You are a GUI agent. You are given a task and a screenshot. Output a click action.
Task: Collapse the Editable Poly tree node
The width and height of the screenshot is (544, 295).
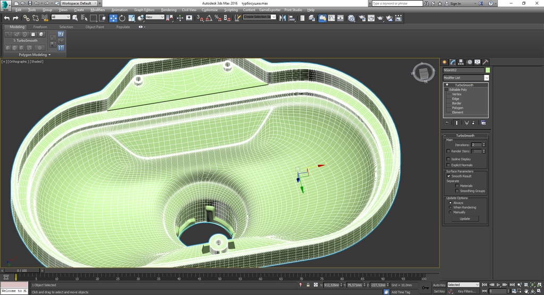coord(446,89)
